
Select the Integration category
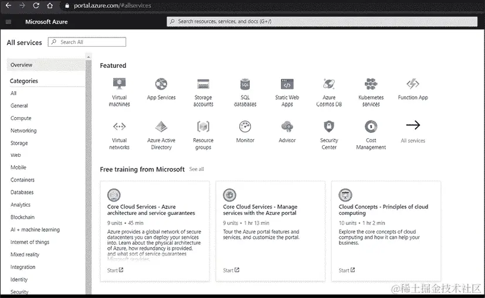coord(23,267)
